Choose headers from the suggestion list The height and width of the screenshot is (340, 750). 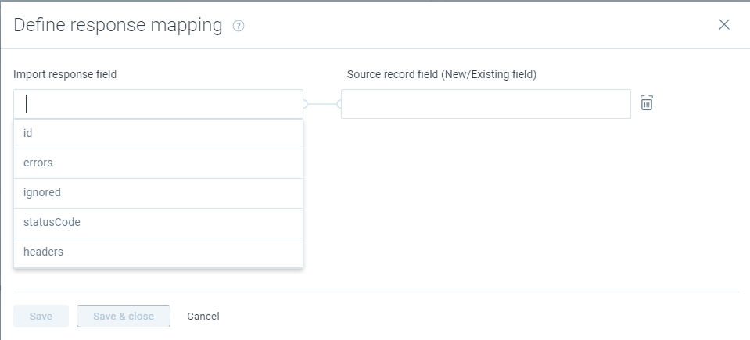pos(158,252)
